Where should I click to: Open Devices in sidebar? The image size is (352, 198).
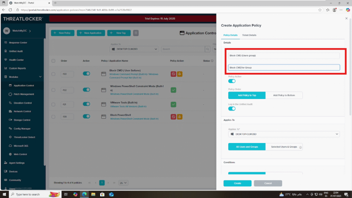(13, 172)
